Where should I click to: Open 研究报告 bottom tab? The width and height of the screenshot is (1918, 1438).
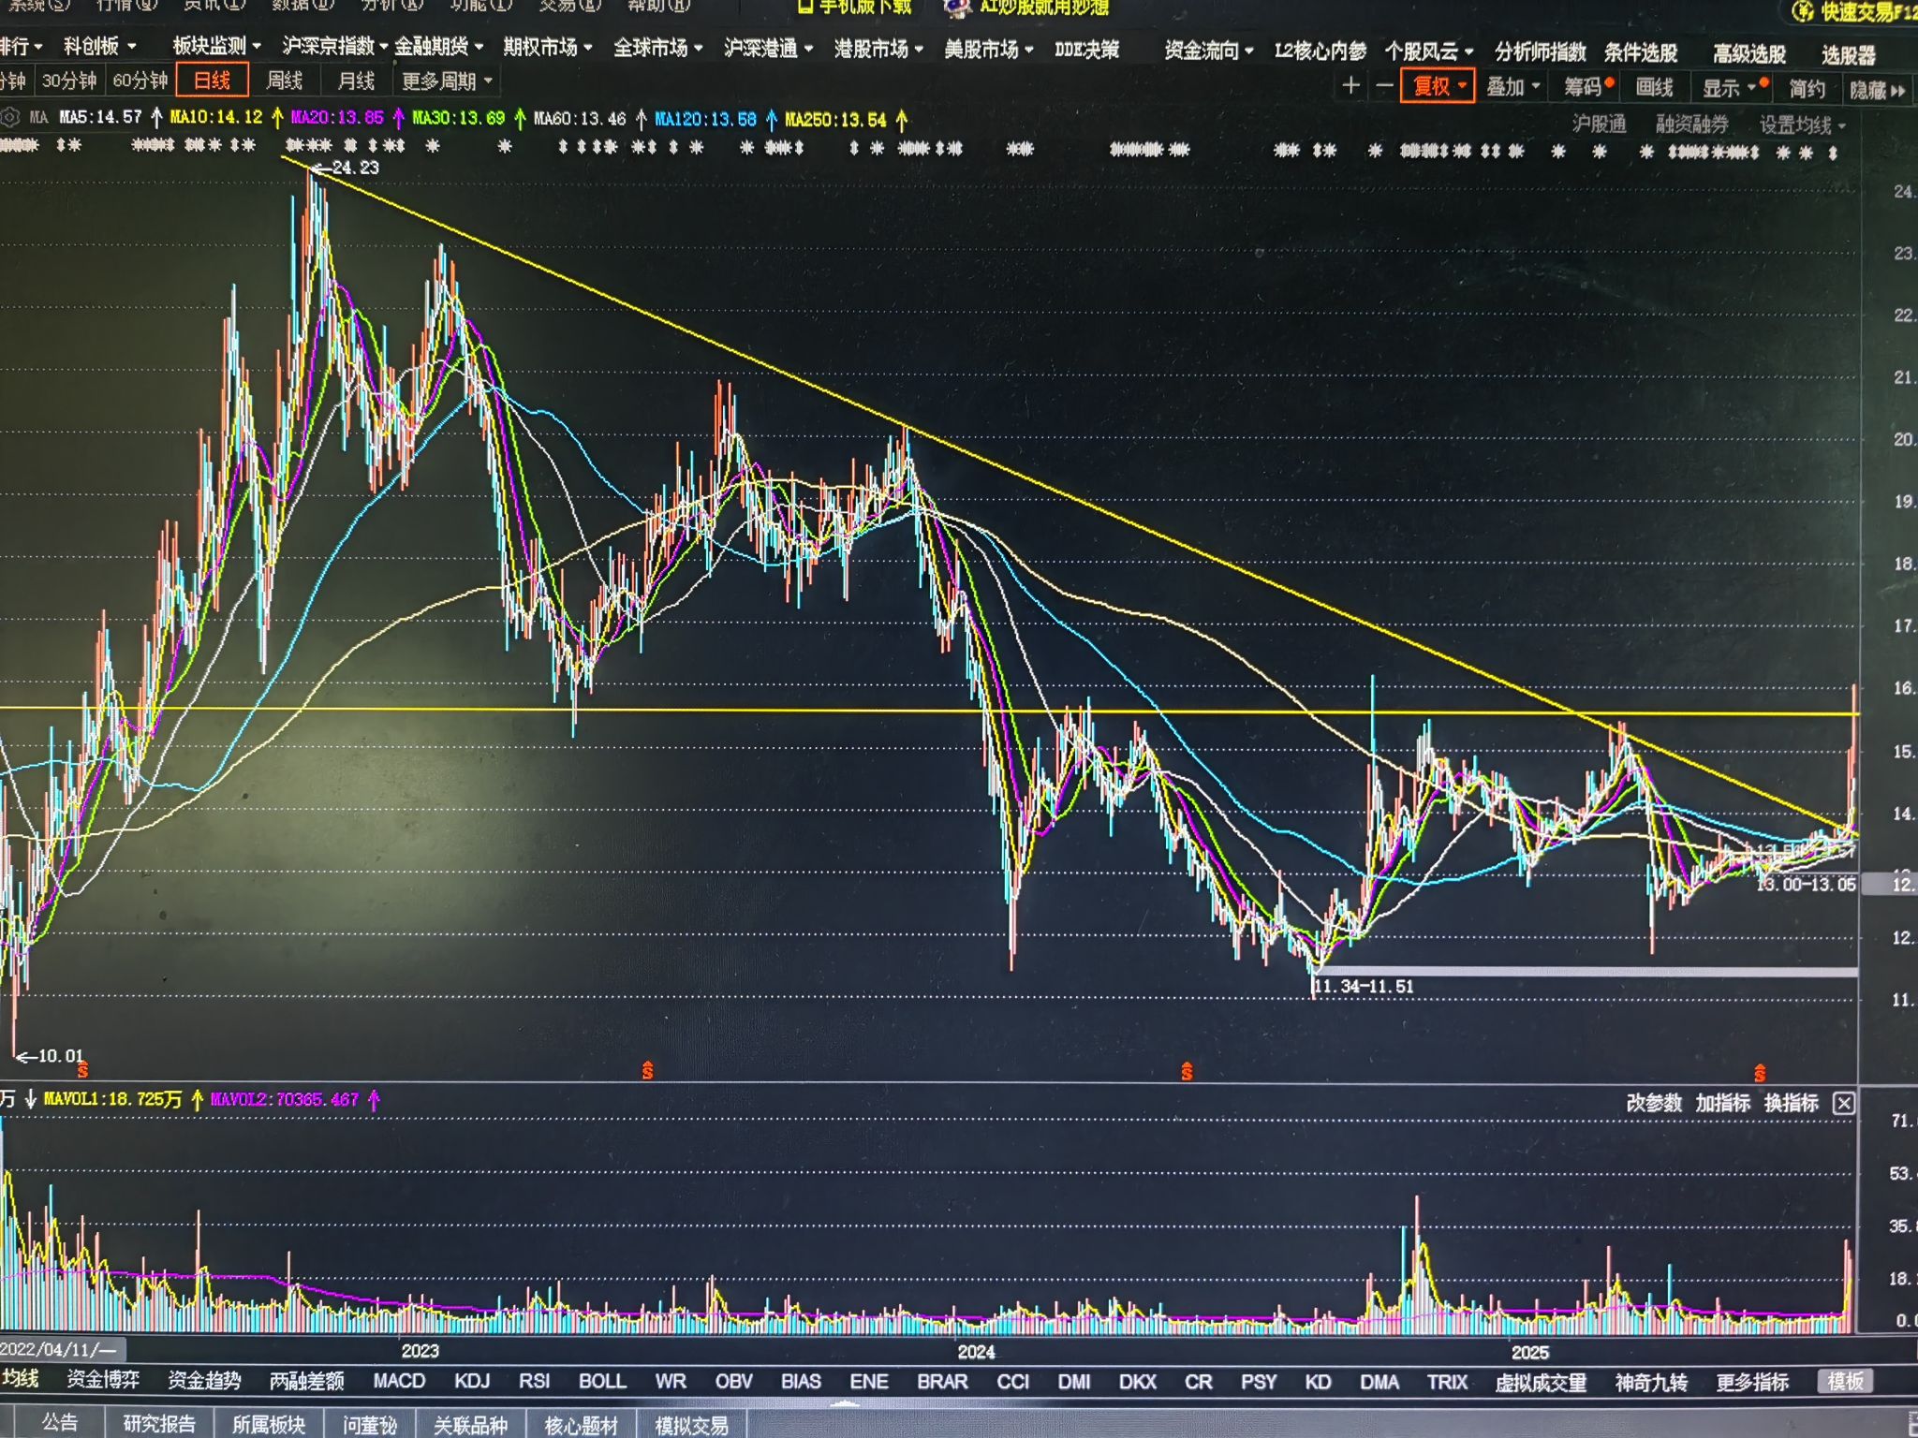(159, 1423)
